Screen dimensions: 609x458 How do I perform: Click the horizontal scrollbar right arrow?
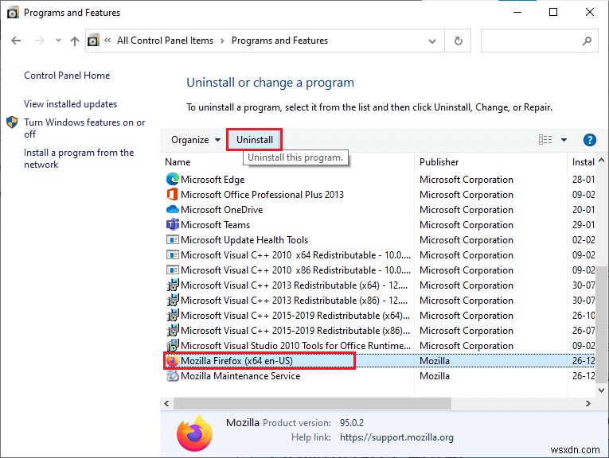click(x=588, y=403)
